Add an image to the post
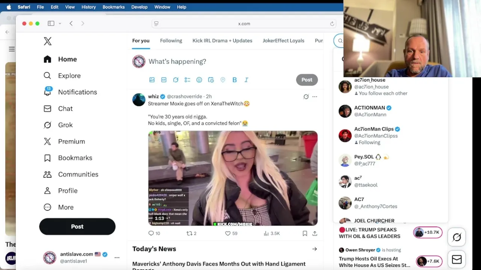This screenshot has width=481, height=270. [152, 80]
